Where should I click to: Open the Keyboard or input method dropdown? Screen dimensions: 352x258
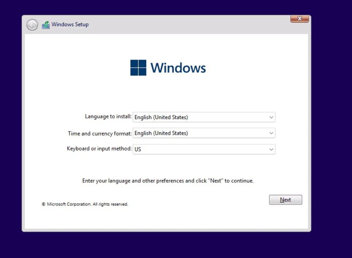click(204, 149)
